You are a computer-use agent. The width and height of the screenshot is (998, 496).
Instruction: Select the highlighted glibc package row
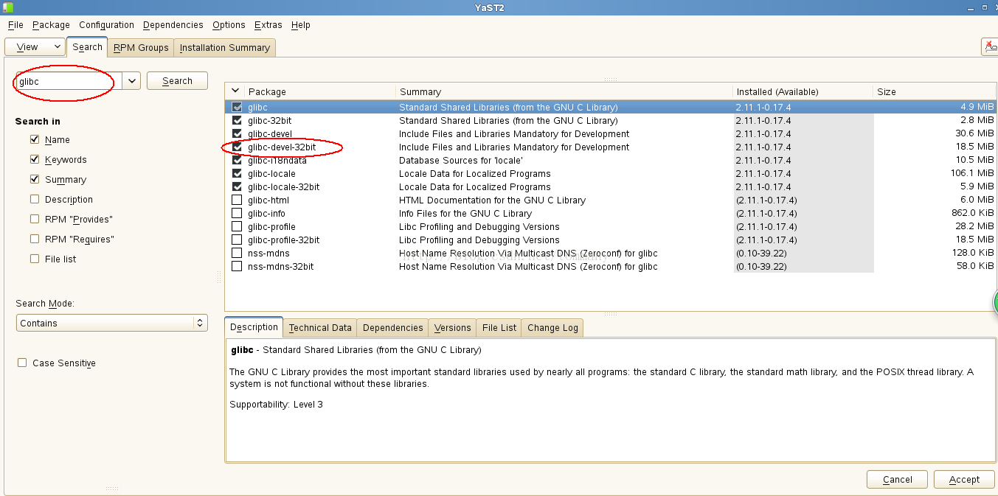611,107
